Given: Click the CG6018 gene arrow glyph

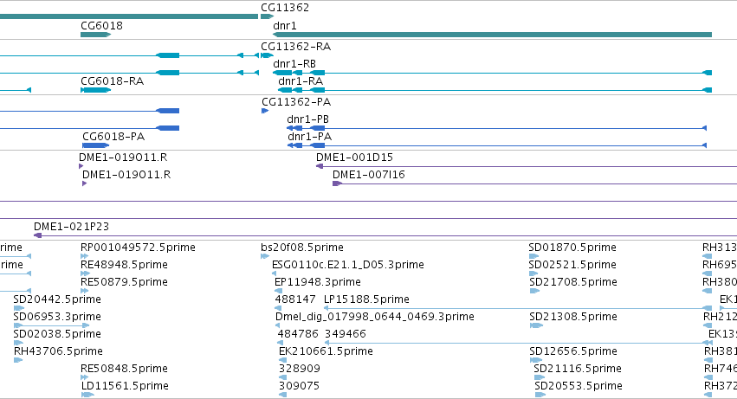Looking at the screenshot, I should click(x=96, y=35).
